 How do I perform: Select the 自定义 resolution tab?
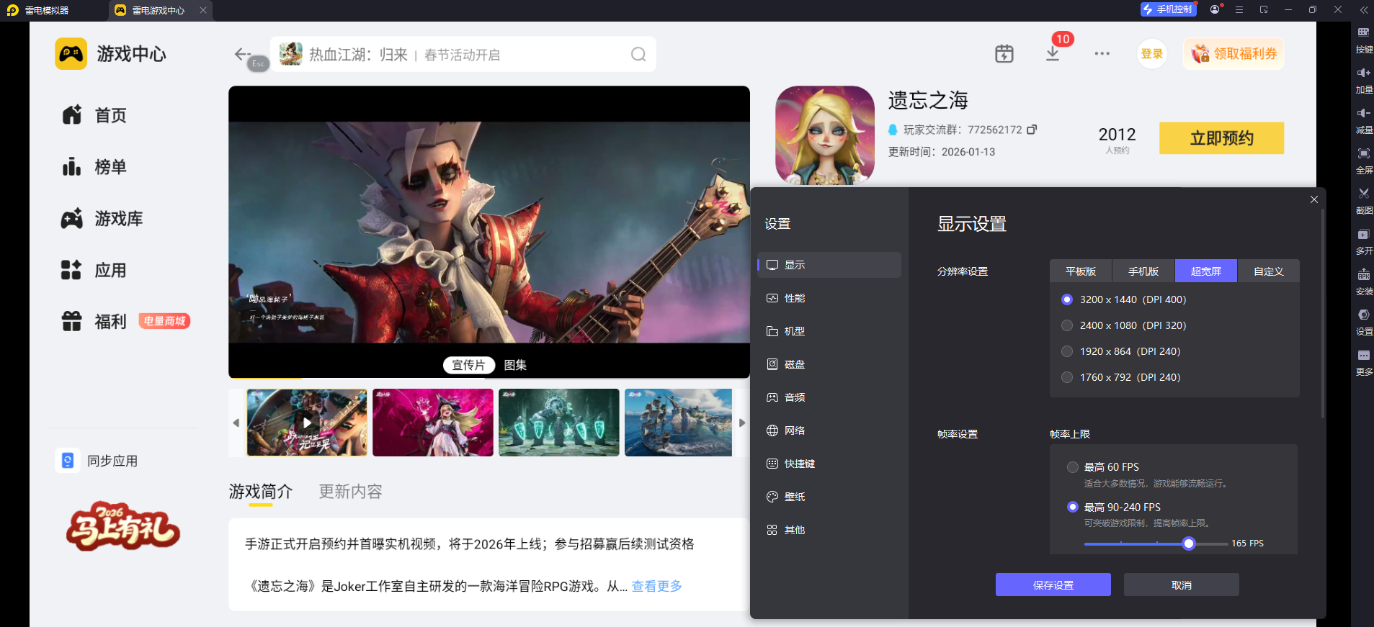tap(1269, 271)
